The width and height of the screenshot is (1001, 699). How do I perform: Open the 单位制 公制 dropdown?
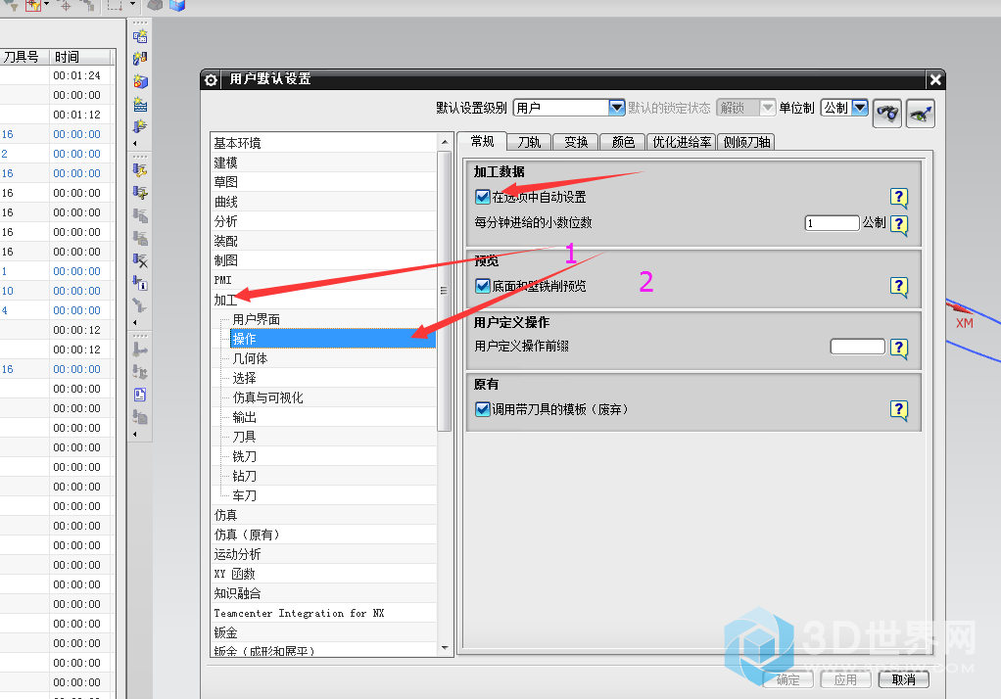click(x=860, y=108)
